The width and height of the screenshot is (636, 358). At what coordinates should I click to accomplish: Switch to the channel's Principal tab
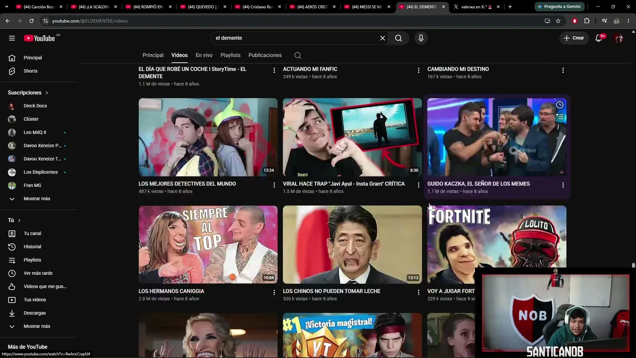click(x=153, y=55)
